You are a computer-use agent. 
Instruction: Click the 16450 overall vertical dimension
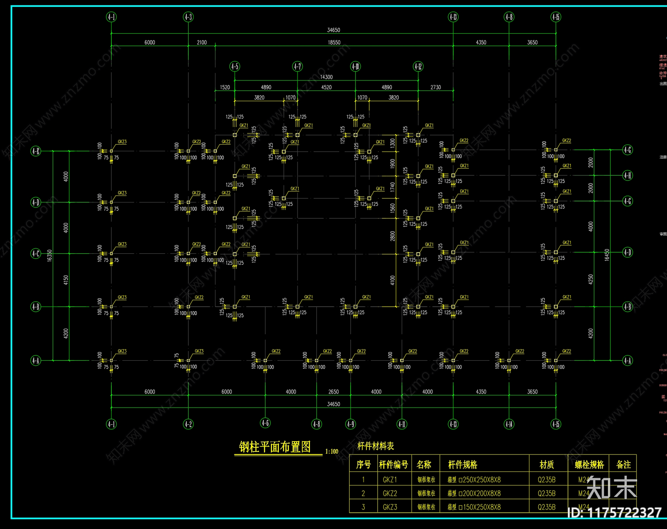coord(607,255)
